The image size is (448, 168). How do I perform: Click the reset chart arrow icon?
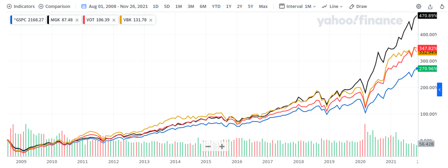[x=442, y=6]
